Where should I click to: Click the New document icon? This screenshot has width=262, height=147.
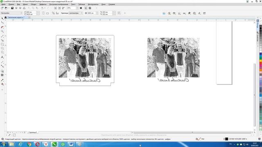tap(2, 8)
